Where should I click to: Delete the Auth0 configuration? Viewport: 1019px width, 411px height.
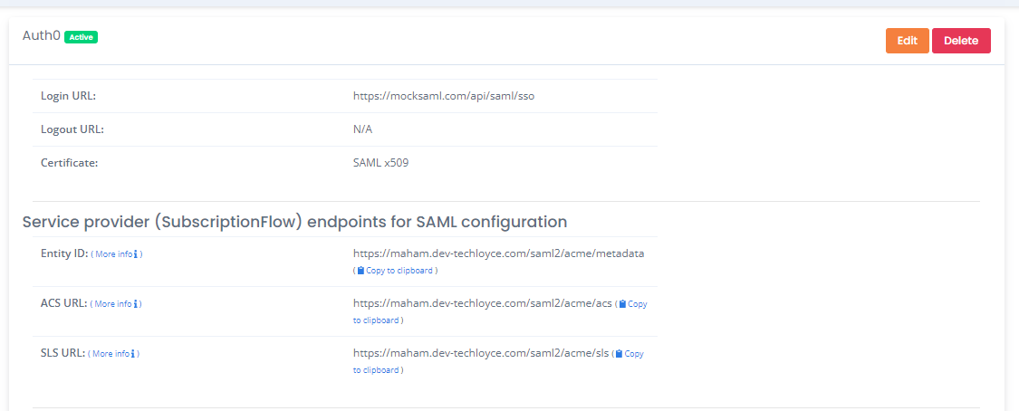(x=961, y=40)
